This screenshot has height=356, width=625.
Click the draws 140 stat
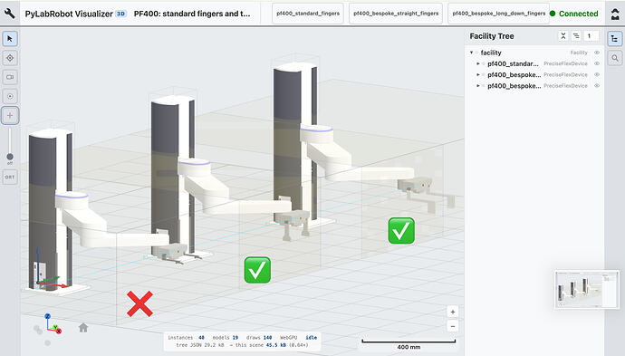[x=259, y=337]
